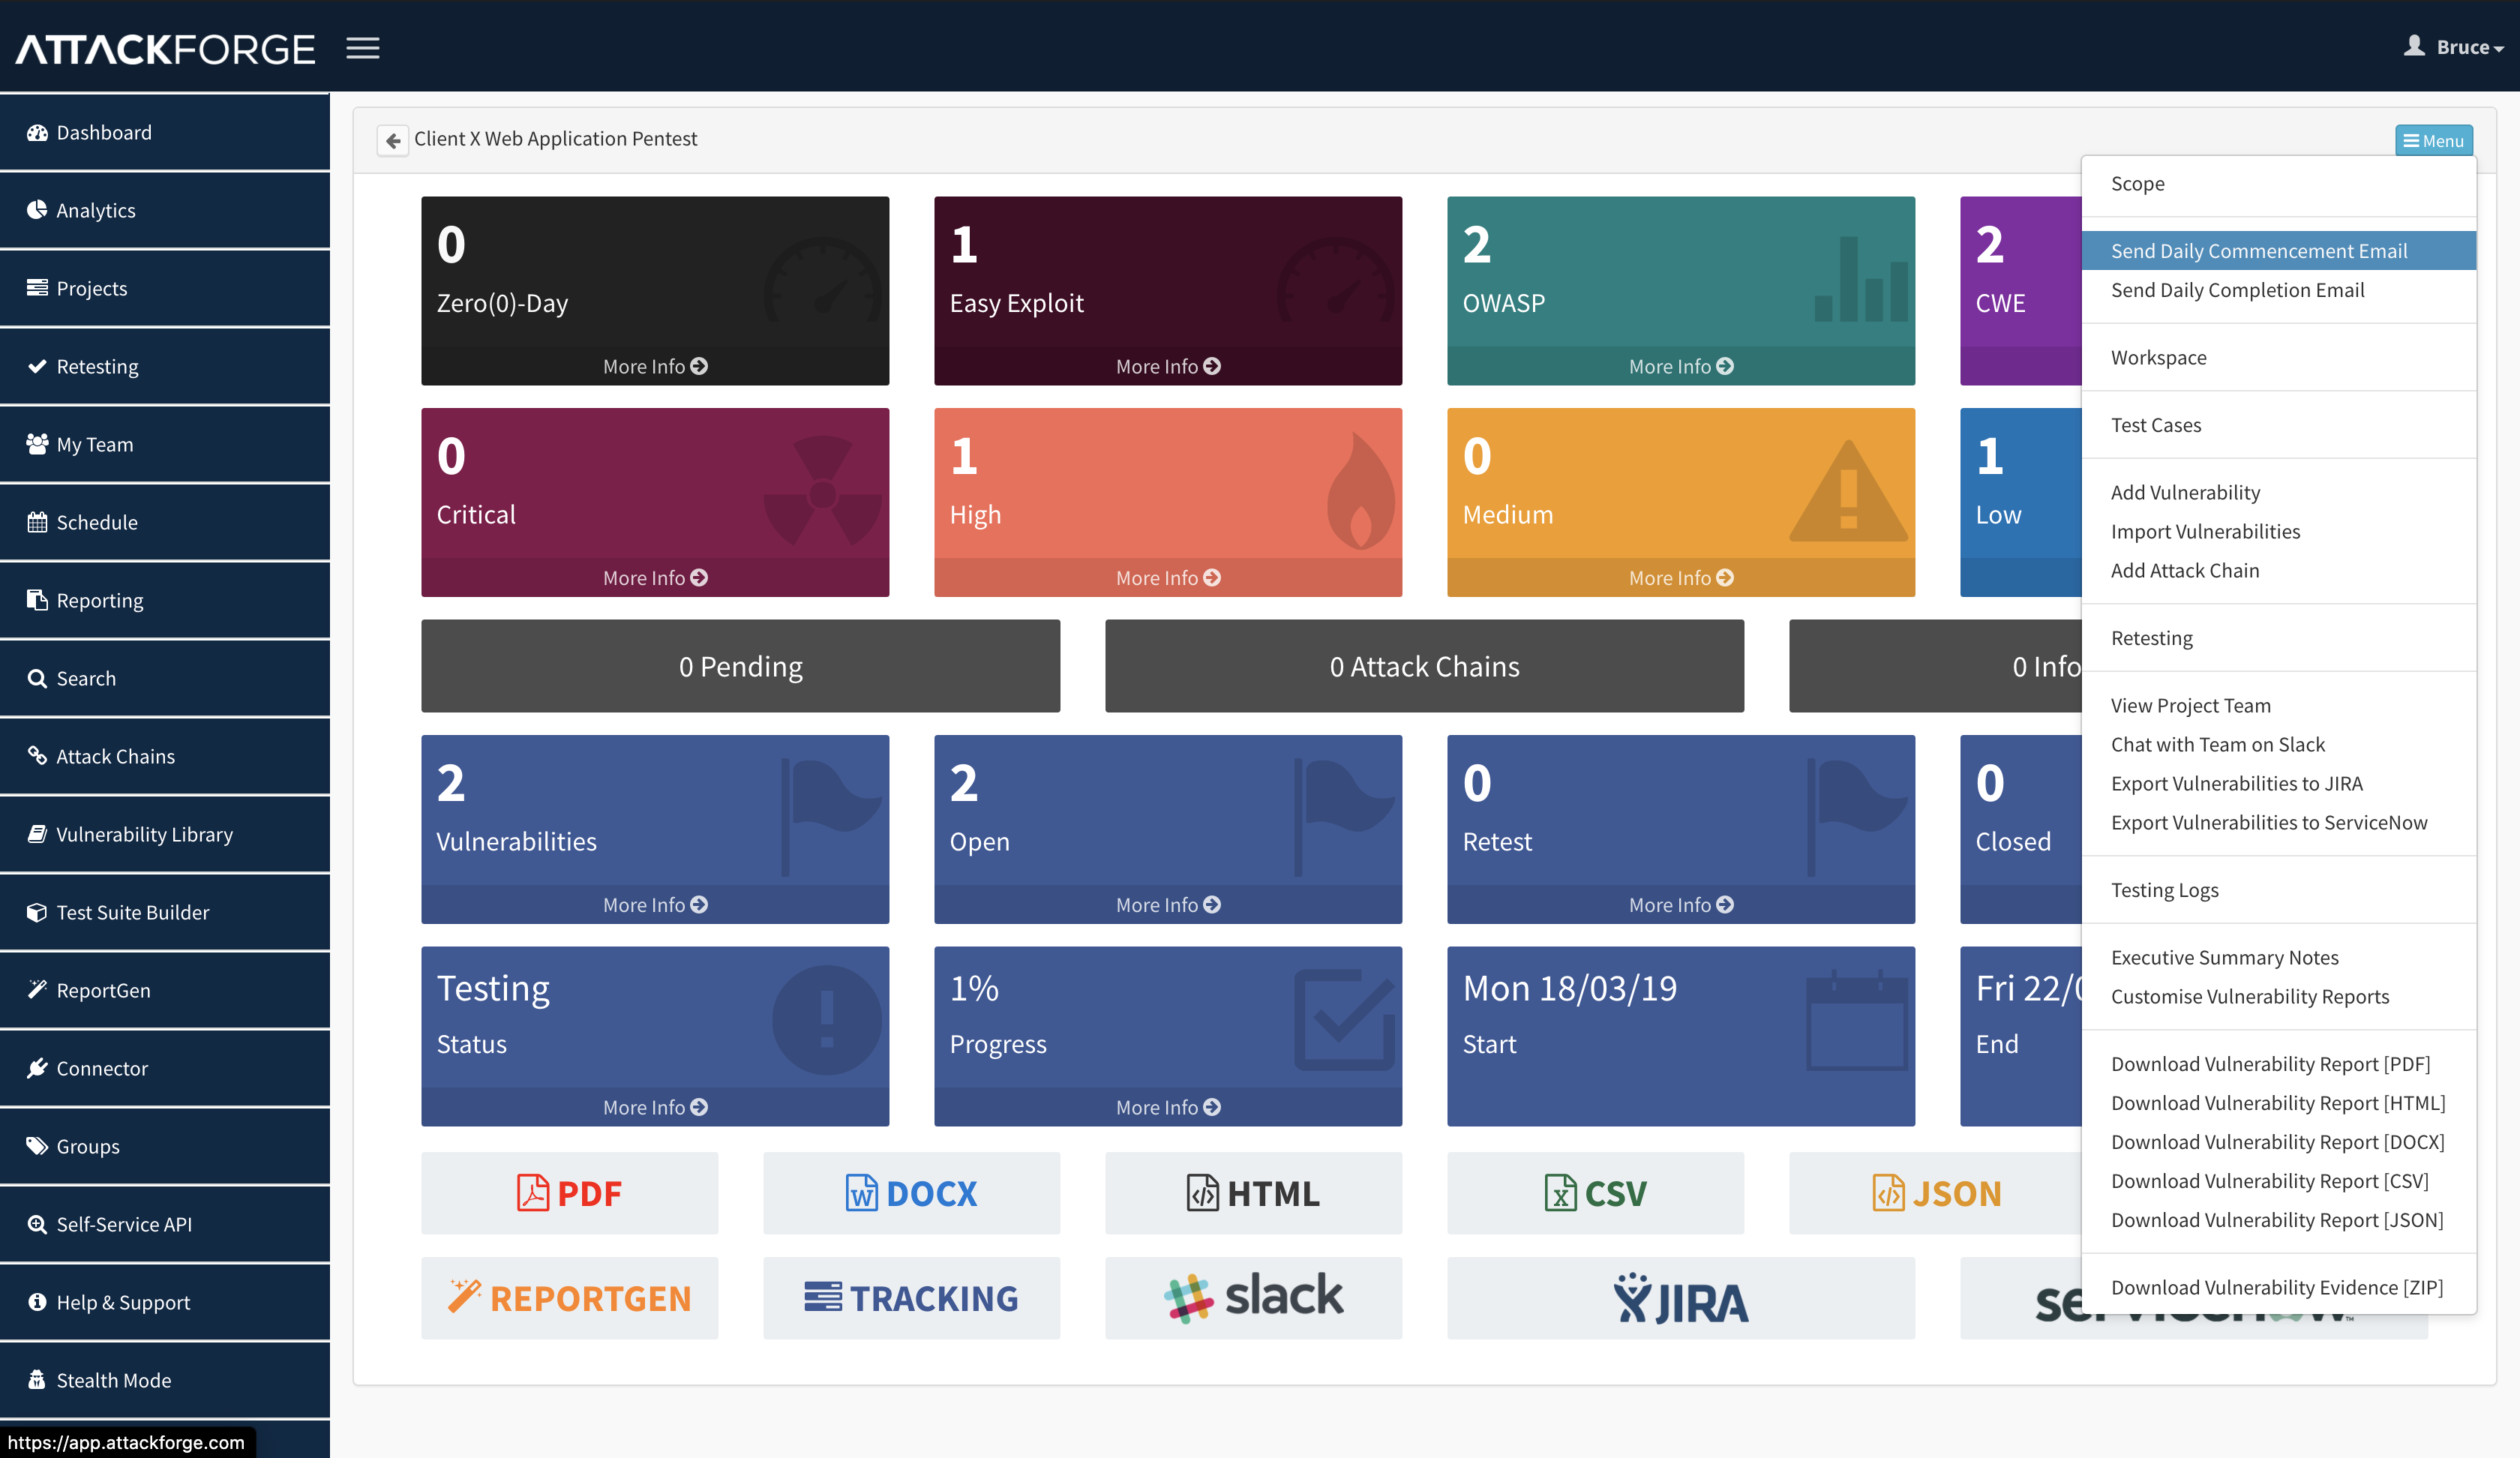Screen dimensions: 2520x1458
Task: Open Dashboard from the sidebar
Action: click(165, 132)
